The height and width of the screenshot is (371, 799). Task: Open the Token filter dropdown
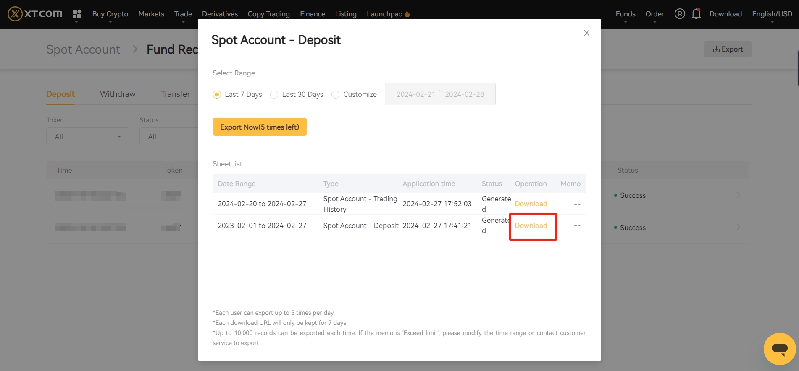coord(87,137)
